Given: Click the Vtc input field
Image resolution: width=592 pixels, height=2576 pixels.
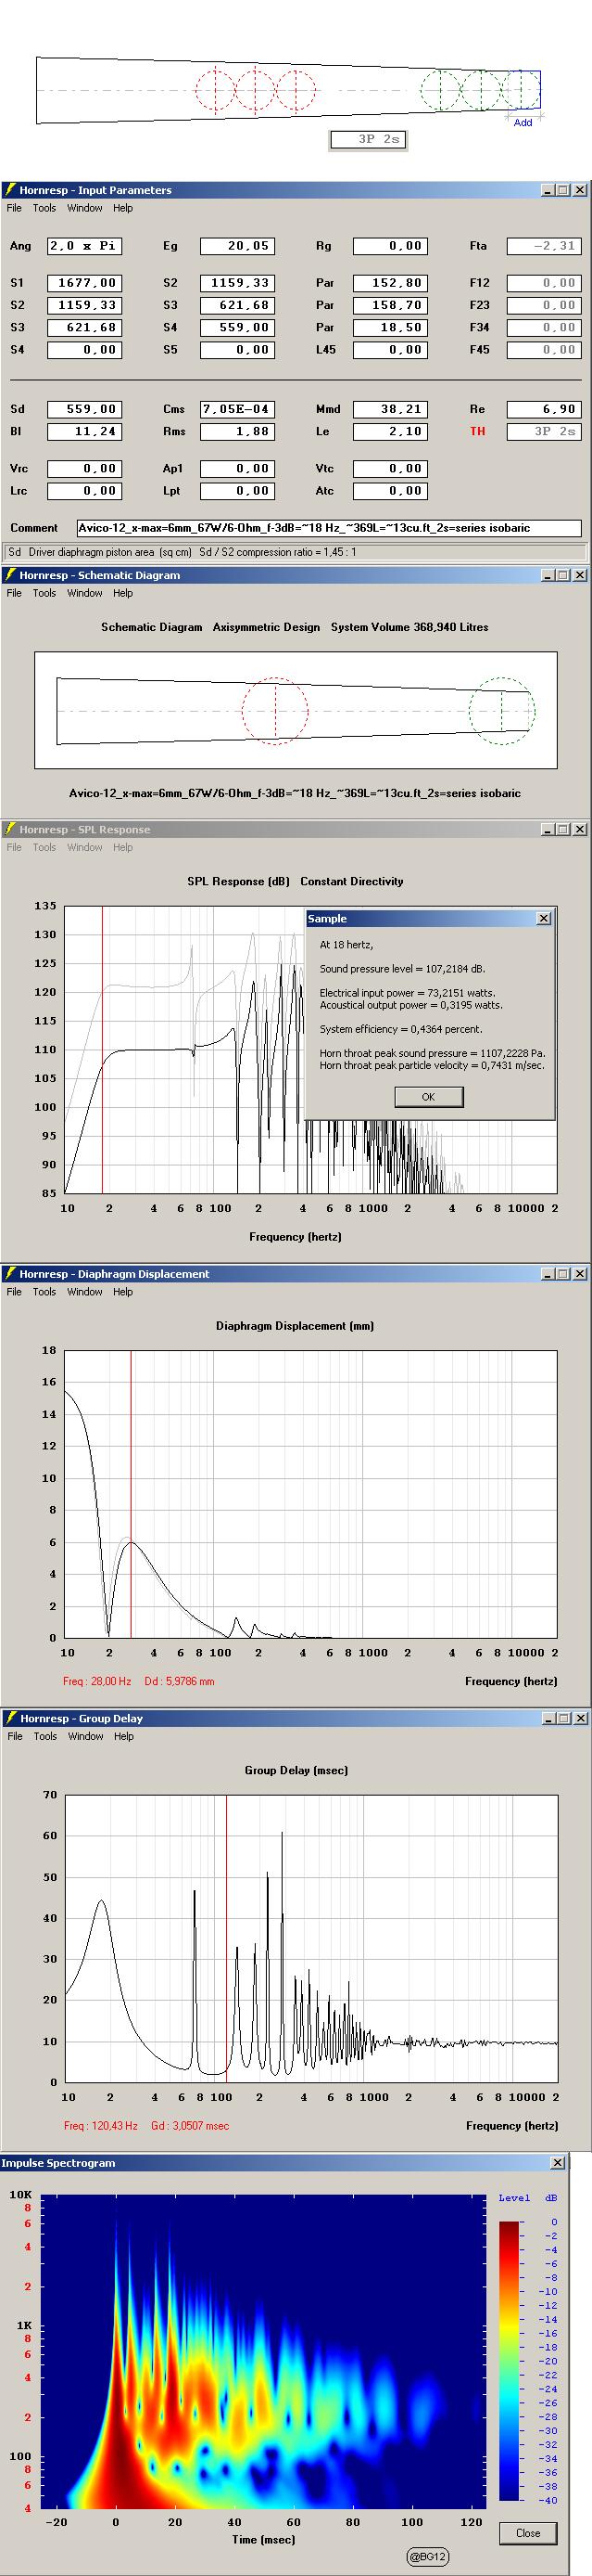Looking at the screenshot, I should (x=390, y=469).
